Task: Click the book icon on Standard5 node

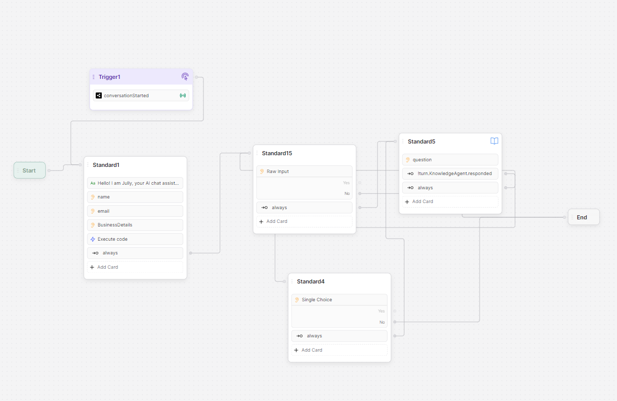Action: click(494, 141)
